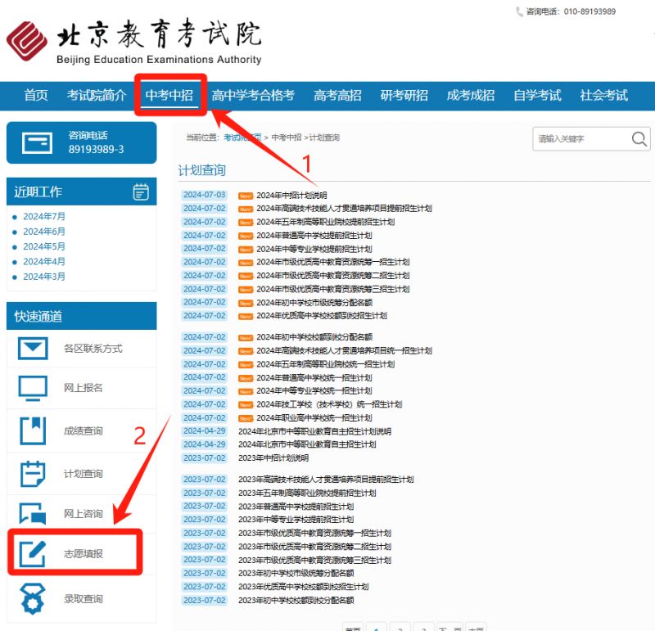Click the 成绩查询 bookmark icon

[x=33, y=430]
